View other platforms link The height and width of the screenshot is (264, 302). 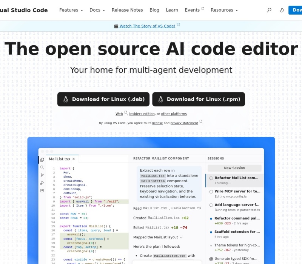pyautogui.click(x=174, y=114)
